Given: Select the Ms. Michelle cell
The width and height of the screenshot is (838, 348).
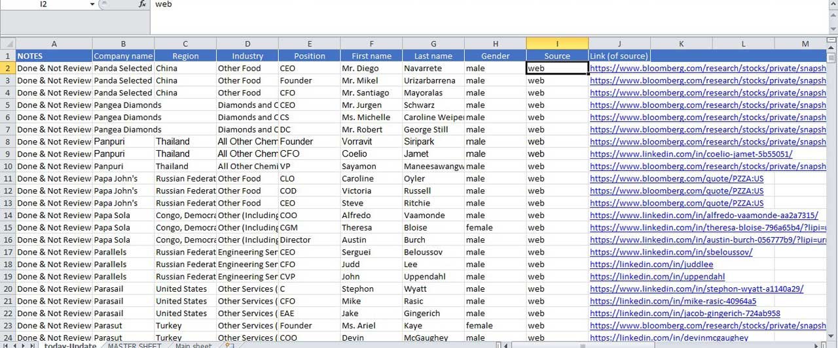Looking at the screenshot, I should (371, 118).
